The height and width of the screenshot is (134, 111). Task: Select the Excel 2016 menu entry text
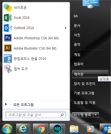click(x=22, y=18)
